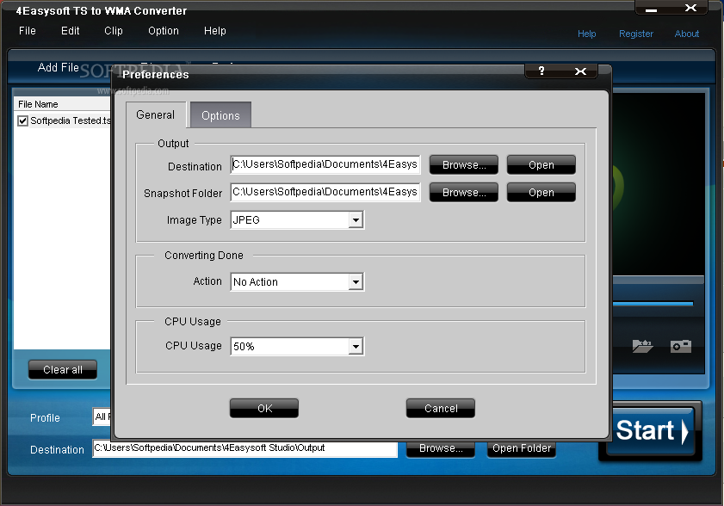Open the File menu

point(28,31)
